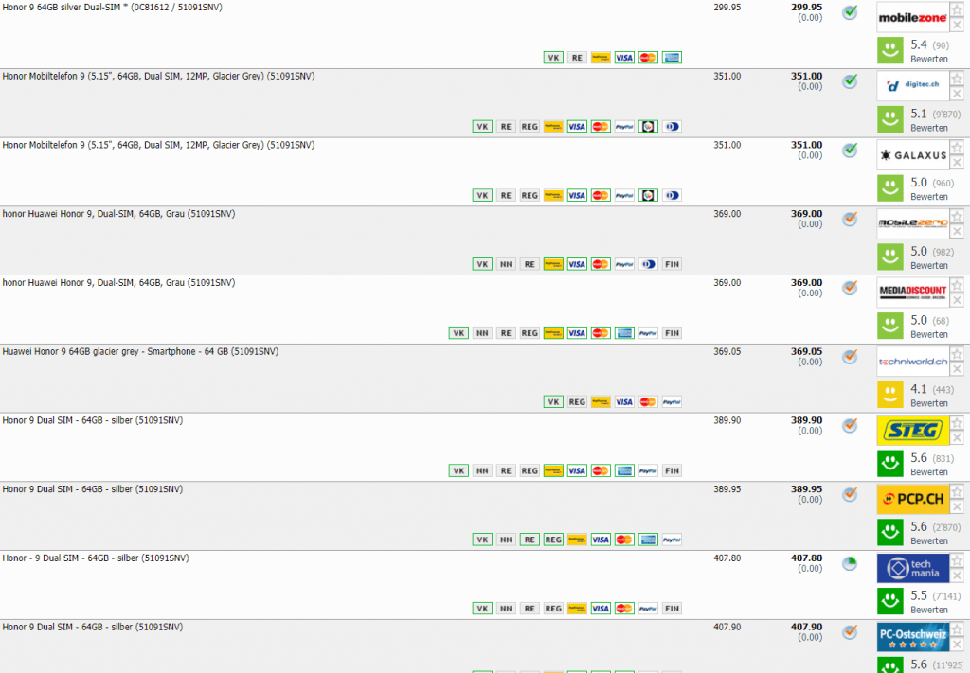Click Bewerten under mobilezero rating

tap(929, 266)
